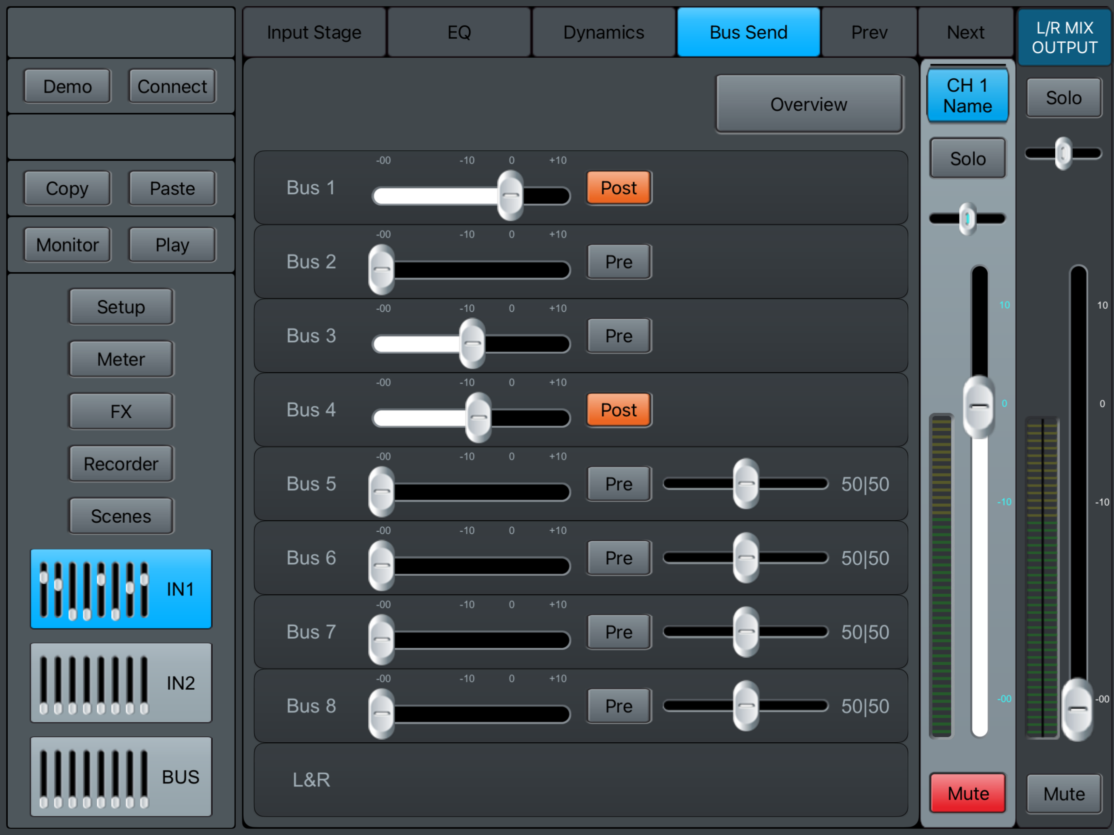Toggle Bus 7 Pre send mode
This screenshot has width=1114, height=835.
pyautogui.click(x=619, y=632)
